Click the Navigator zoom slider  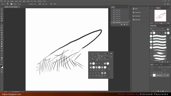pyautogui.click(x=162, y=23)
